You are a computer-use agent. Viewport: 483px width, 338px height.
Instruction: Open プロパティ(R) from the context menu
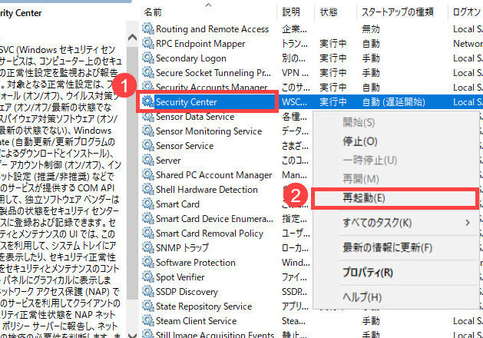coord(367,273)
